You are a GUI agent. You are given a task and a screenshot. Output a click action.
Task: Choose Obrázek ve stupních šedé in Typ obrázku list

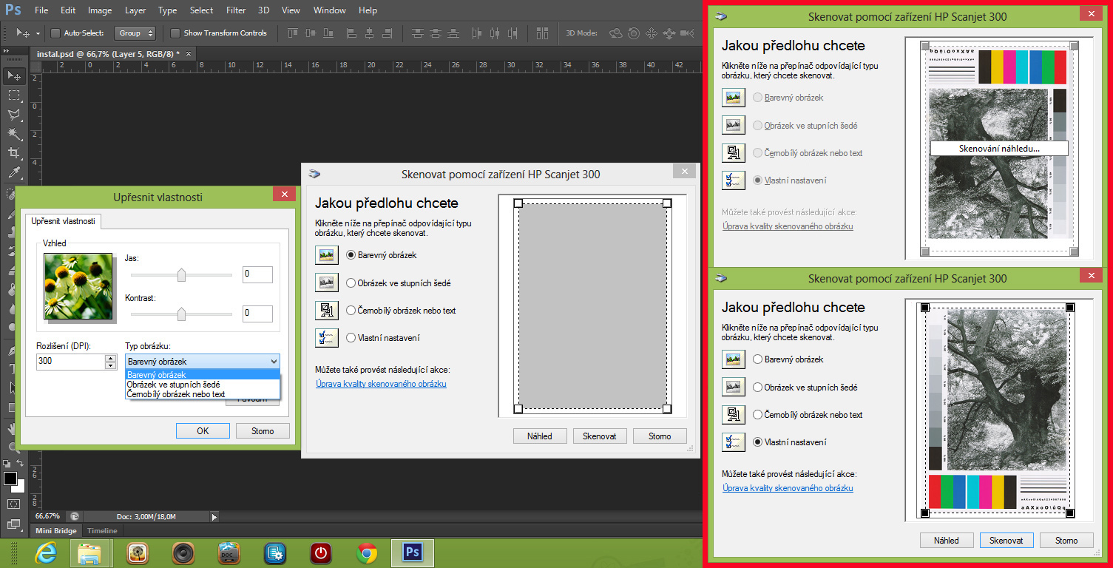tap(203, 385)
